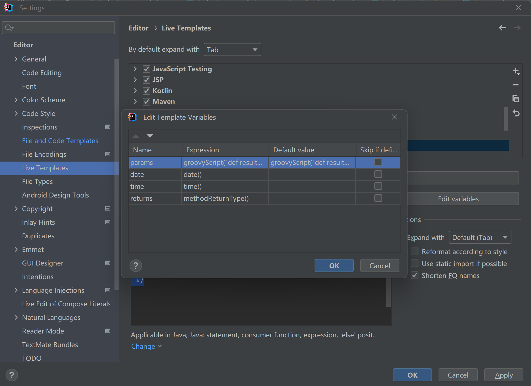Enable Reformat according to style
This screenshot has height=386, width=531.
tap(415, 251)
